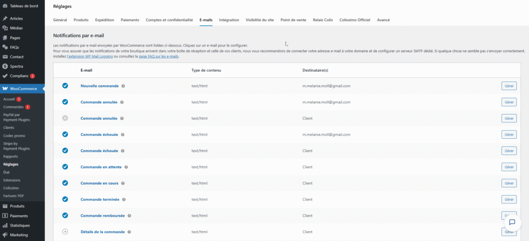
Task: Toggle enabled status of Nouvelle commande email
Action: (65, 86)
